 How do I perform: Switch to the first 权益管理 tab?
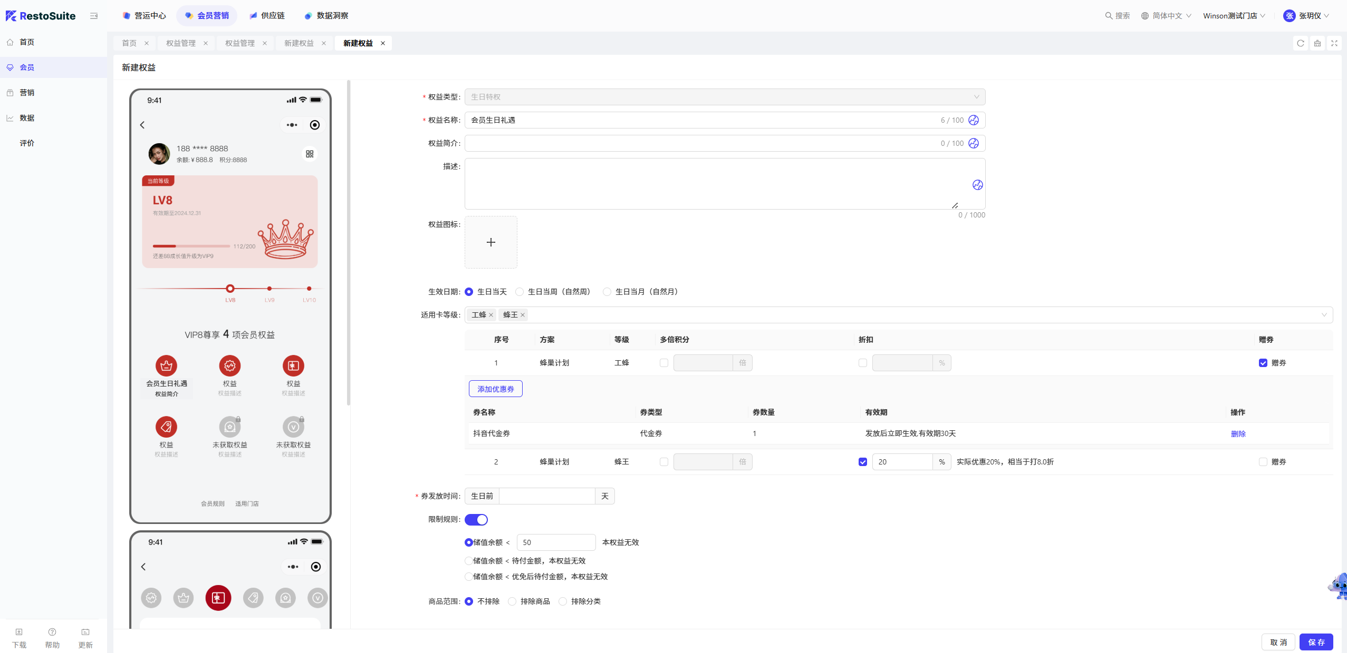coord(181,43)
